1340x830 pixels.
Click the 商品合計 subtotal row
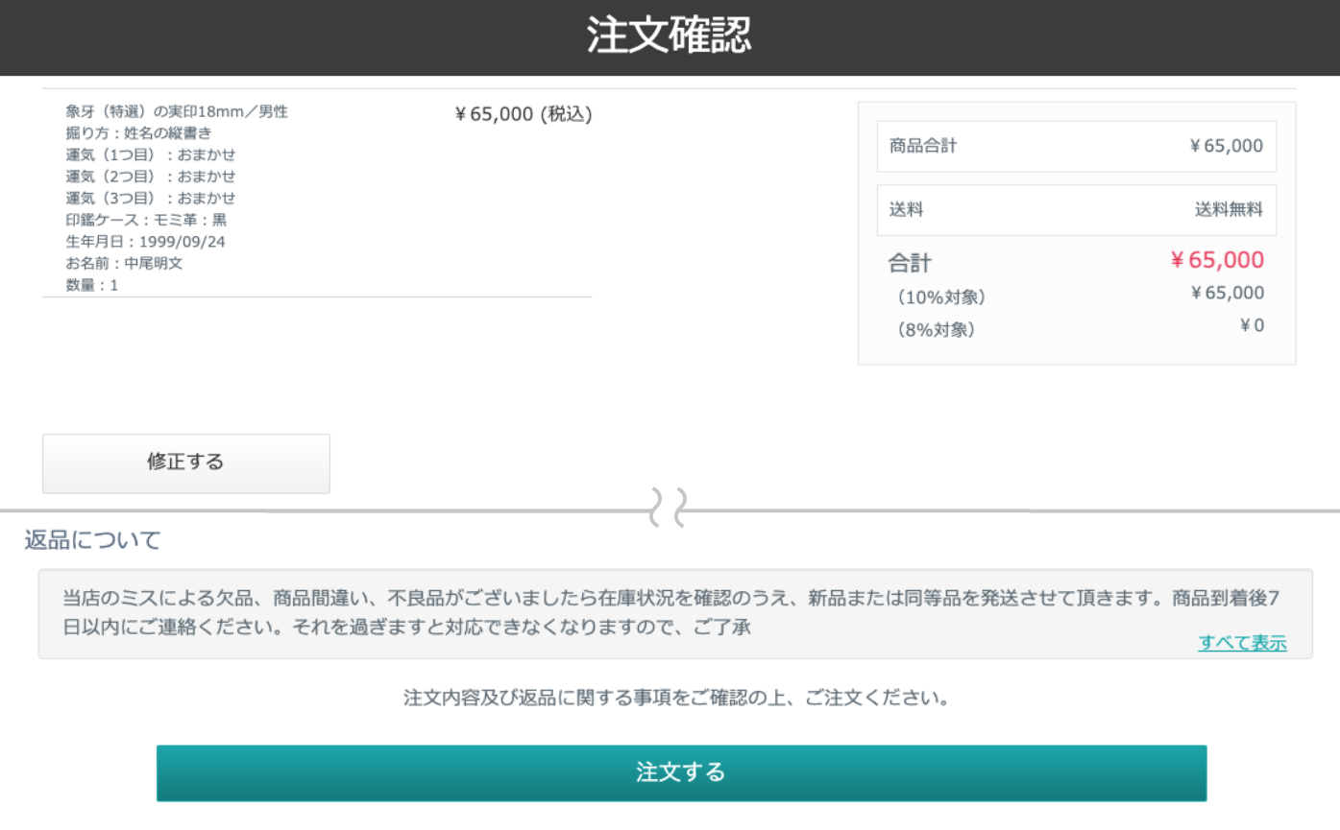(1075, 146)
